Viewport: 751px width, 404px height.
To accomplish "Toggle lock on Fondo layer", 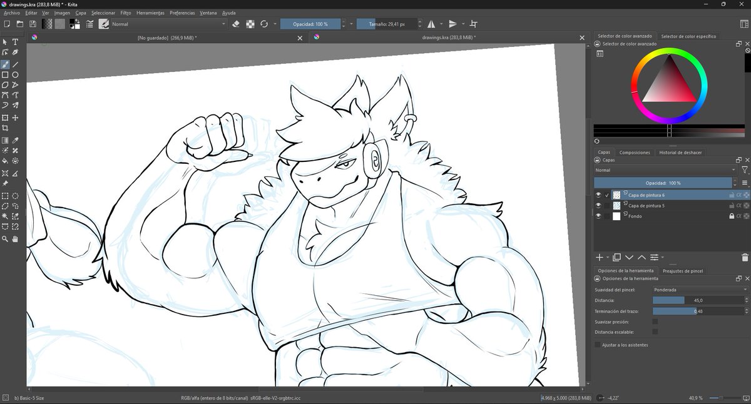I will pos(732,216).
